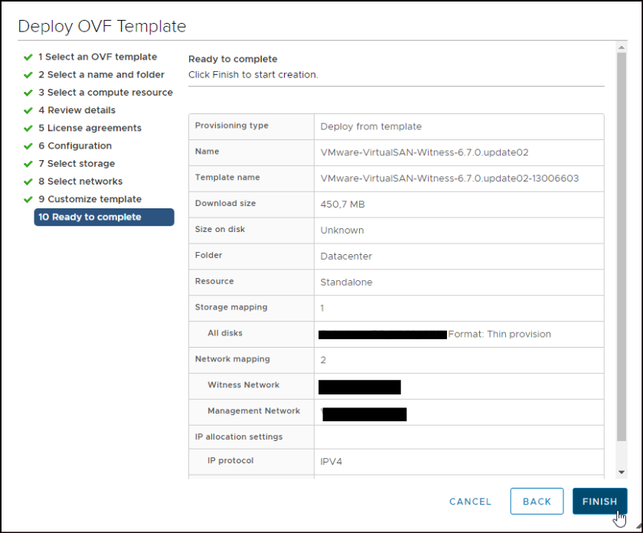
Task: Open step 4 Review details
Action: [77, 110]
